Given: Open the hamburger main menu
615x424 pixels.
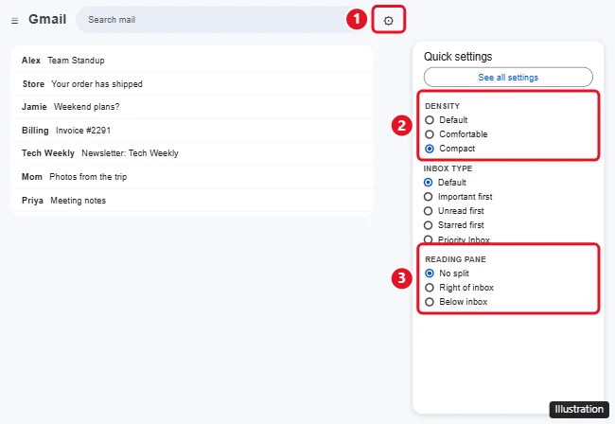Looking at the screenshot, I should pyautogui.click(x=14, y=21).
